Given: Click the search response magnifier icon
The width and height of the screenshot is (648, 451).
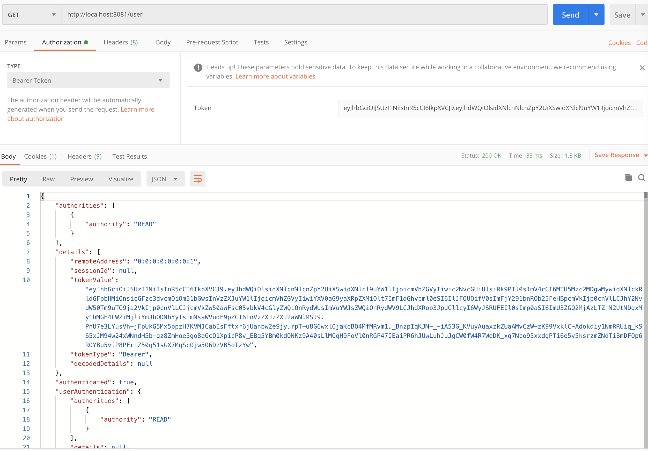Looking at the screenshot, I should (642, 178).
